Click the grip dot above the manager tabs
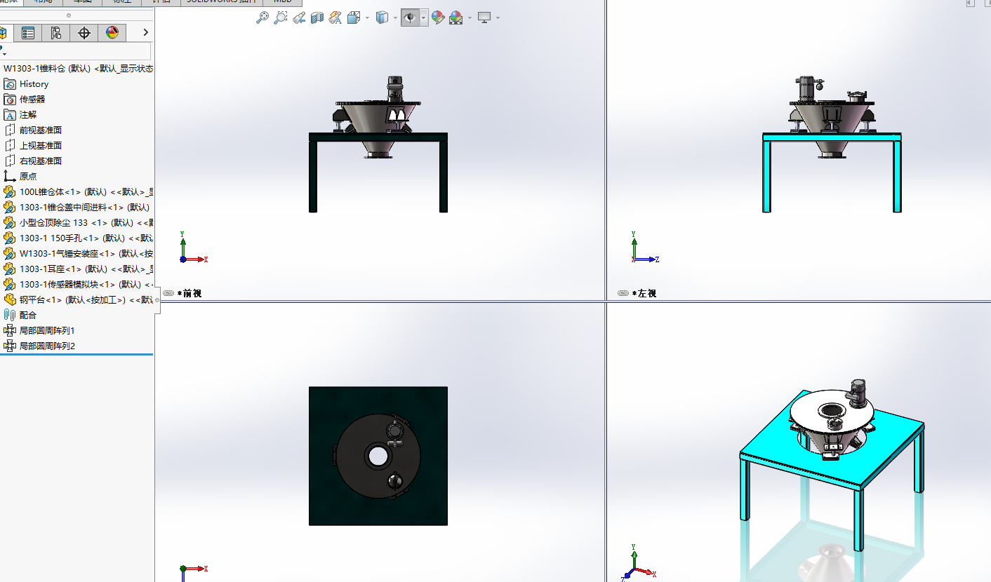Image resolution: width=991 pixels, height=582 pixels. (x=68, y=15)
